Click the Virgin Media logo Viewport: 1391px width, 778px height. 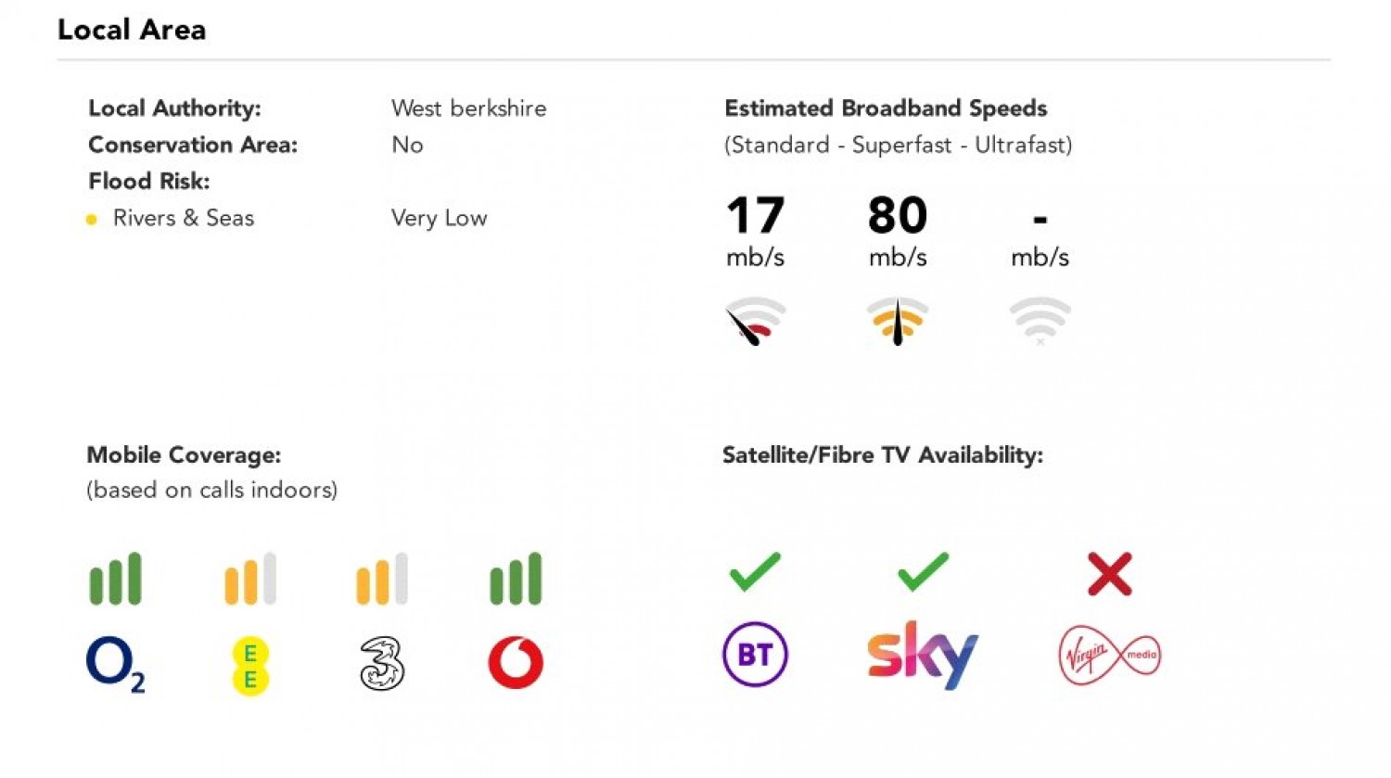1109,655
